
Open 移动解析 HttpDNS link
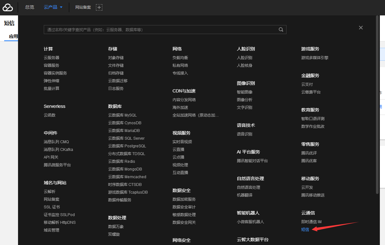tap(60, 223)
